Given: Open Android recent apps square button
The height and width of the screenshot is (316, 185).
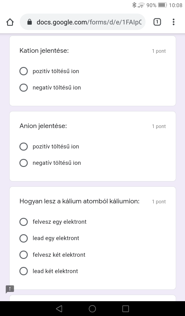Looking at the screenshot, I should (125, 309).
